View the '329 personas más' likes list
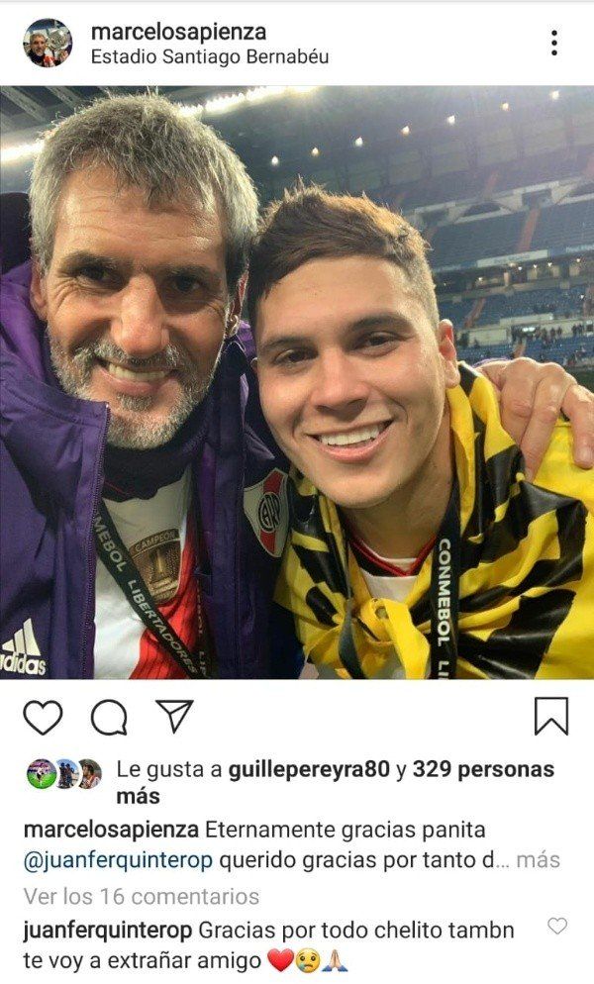This screenshot has height=984, width=594. point(336,783)
